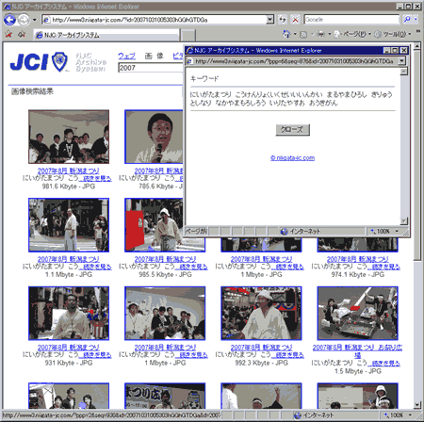
Task: Click 続きを見る link above 1.5 Mbyte
Action: (384, 364)
